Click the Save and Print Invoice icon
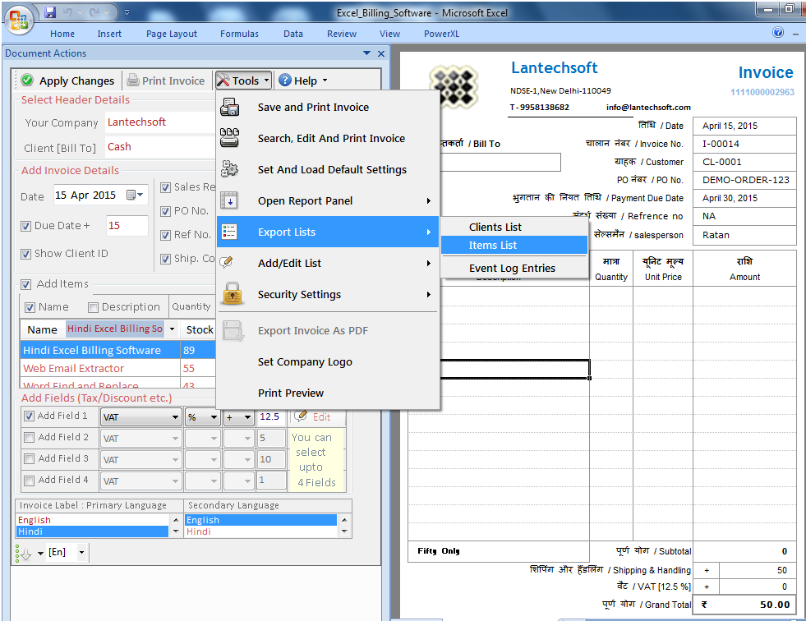806x621 pixels. tap(230, 107)
